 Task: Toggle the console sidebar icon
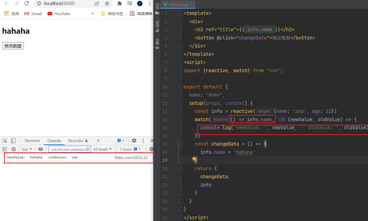(5, 149)
